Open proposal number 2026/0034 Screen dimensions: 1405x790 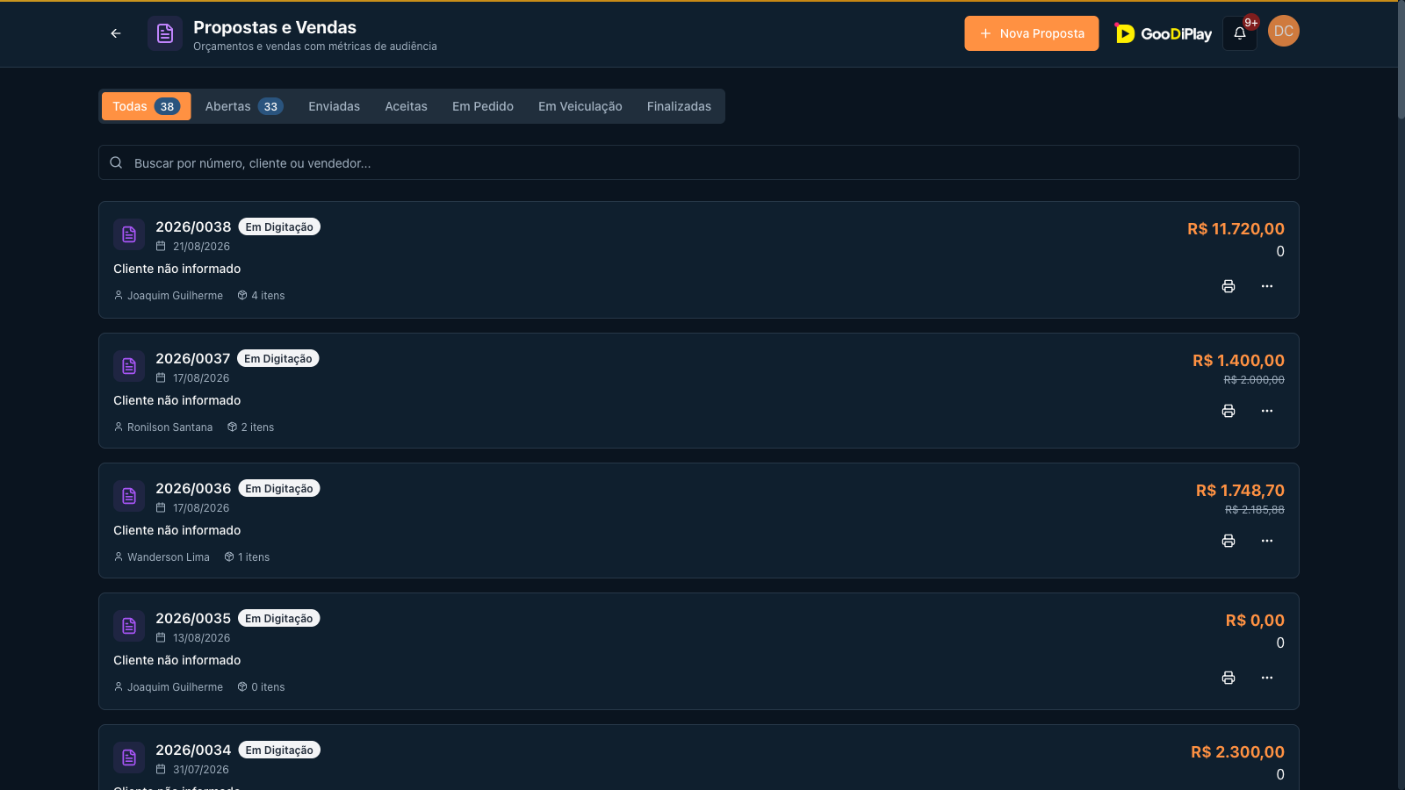point(193,750)
